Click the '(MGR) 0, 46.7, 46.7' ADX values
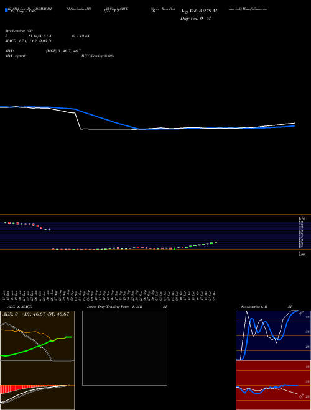Screen dimensions: 311x410 [63, 51]
